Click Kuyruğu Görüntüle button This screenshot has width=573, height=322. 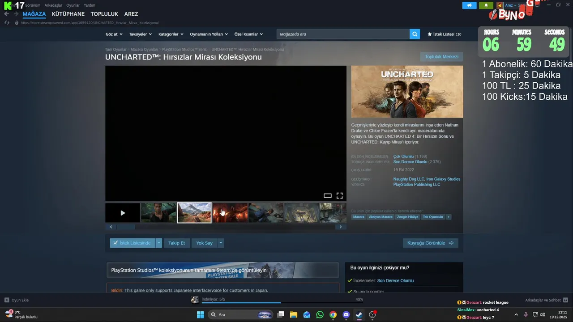click(430, 243)
